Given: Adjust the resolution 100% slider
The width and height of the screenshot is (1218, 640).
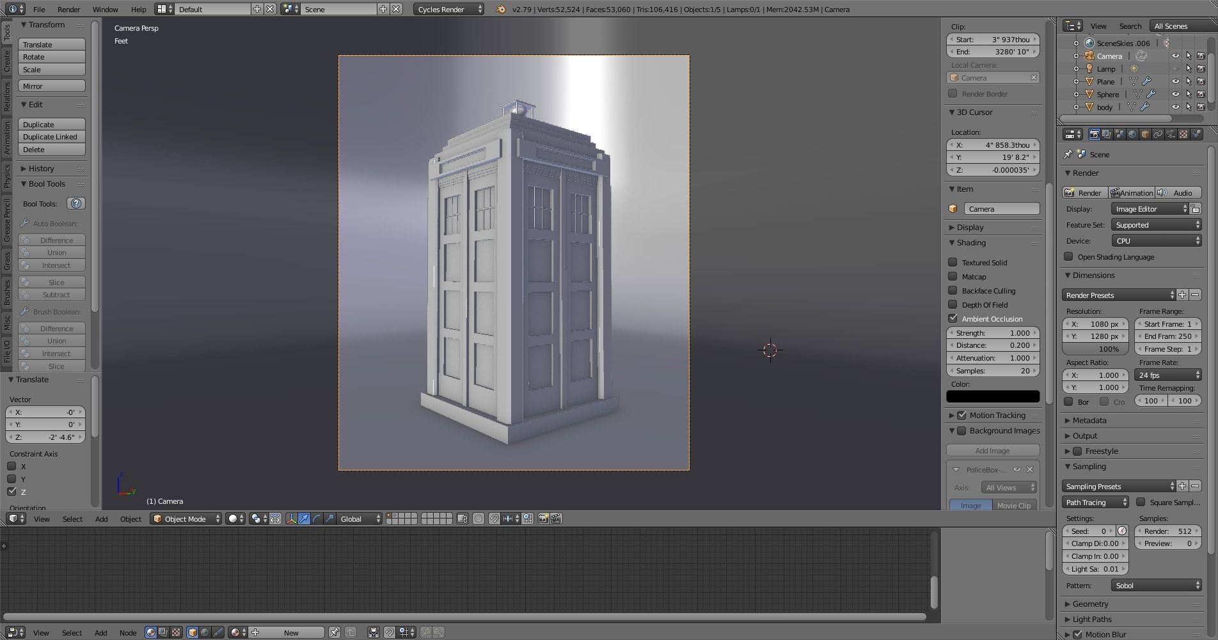Looking at the screenshot, I should pos(1095,348).
